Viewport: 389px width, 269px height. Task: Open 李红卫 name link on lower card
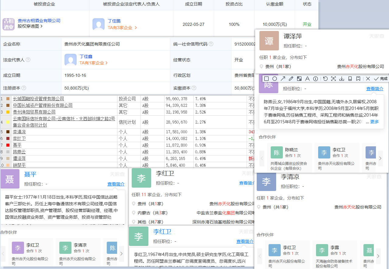coord(162,232)
